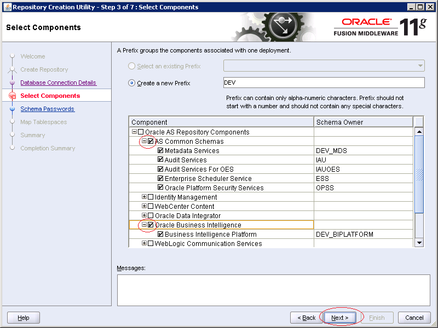Click the IAUOES schema owner cell
This screenshot has height=328, width=438.
click(364, 169)
